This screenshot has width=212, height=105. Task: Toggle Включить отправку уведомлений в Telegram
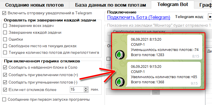click(x=4, y=13)
